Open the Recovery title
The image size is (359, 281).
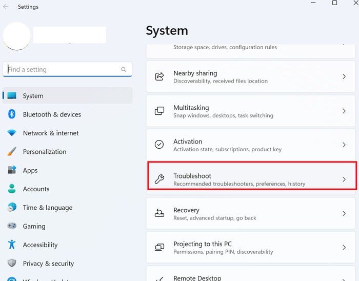pos(186,210)
